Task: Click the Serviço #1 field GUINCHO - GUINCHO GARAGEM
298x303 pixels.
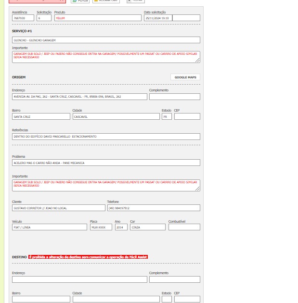Action: click(x=106, y=40)
